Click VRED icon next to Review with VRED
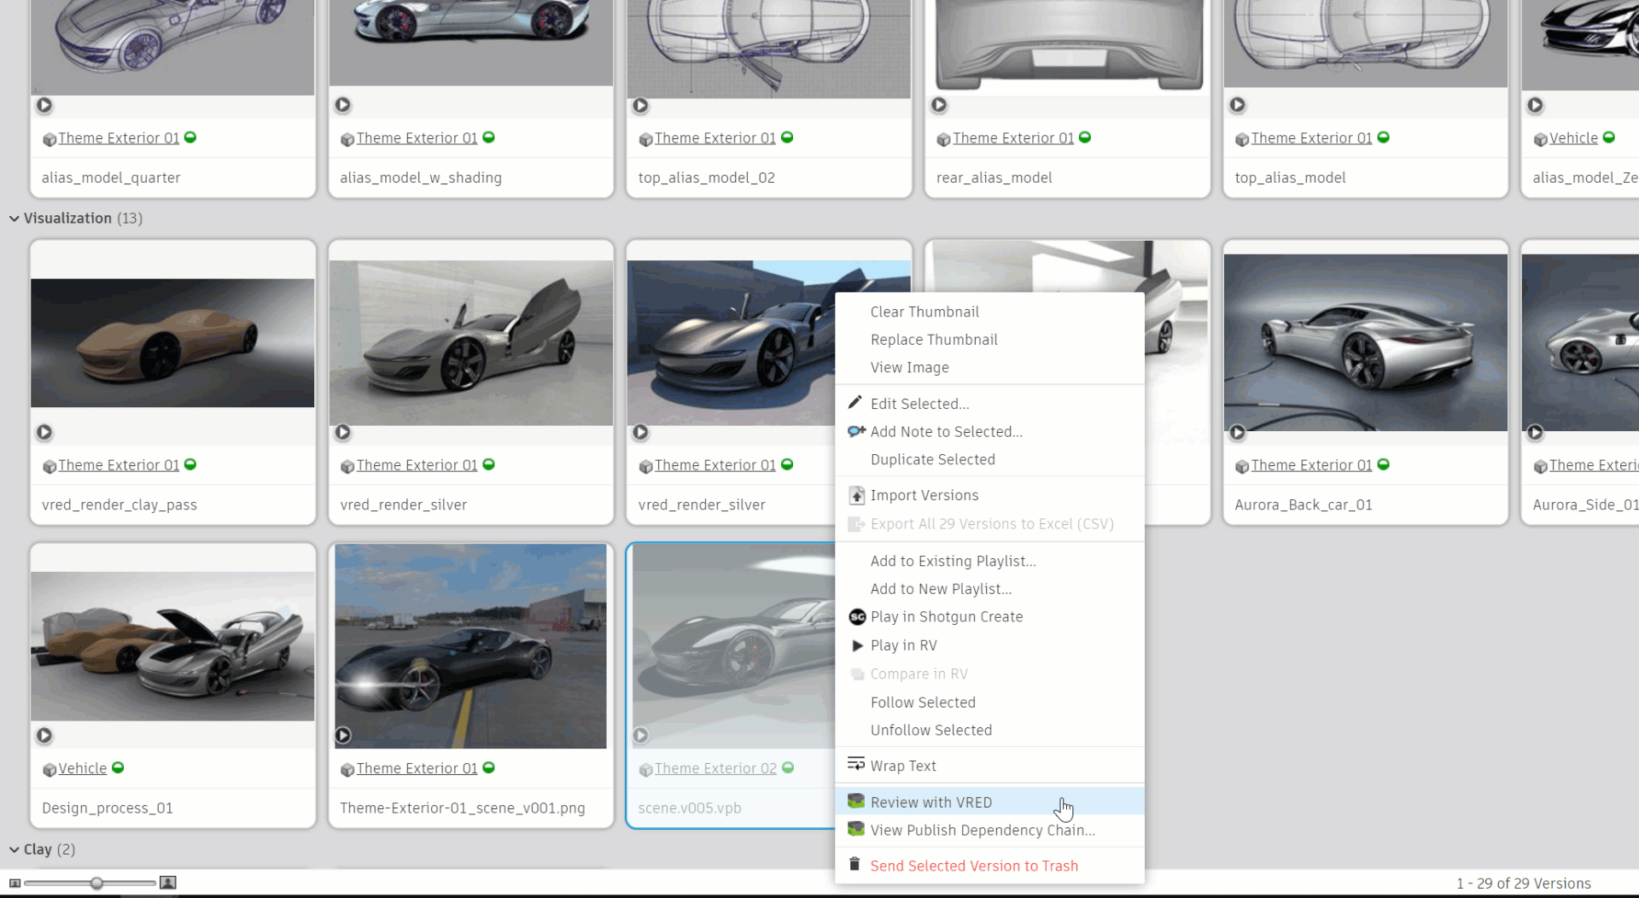This screenshot has width=1639, height=898. tap(856, 801)
